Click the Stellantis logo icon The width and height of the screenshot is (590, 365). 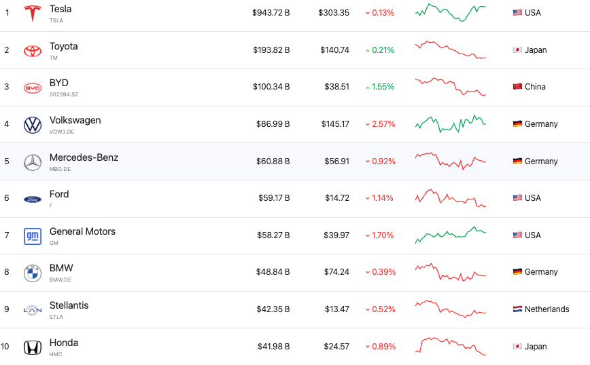(x=33, y=310)
